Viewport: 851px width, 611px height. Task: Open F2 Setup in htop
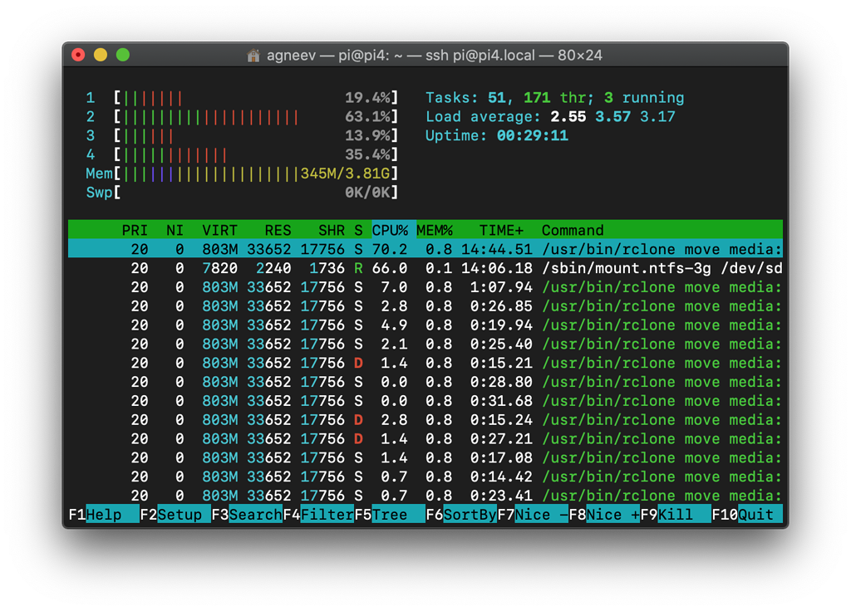175,515
